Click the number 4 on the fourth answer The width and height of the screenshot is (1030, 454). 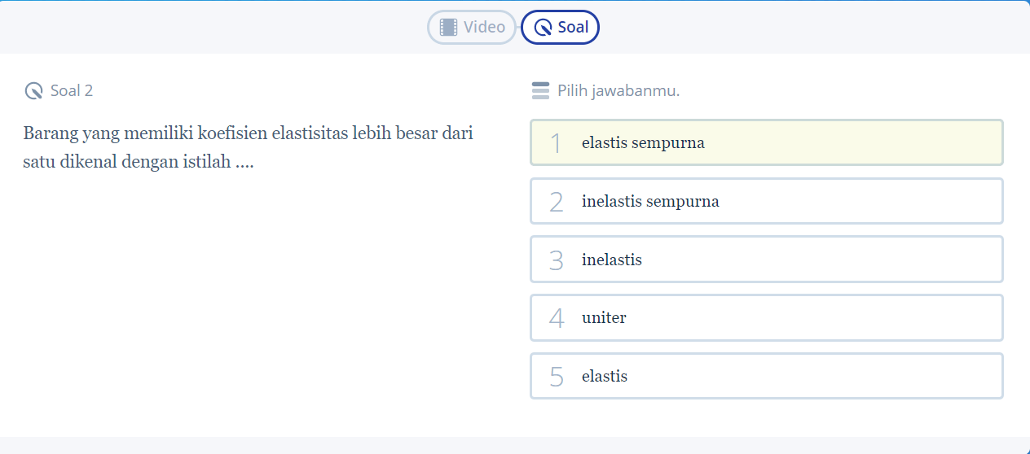557,318
